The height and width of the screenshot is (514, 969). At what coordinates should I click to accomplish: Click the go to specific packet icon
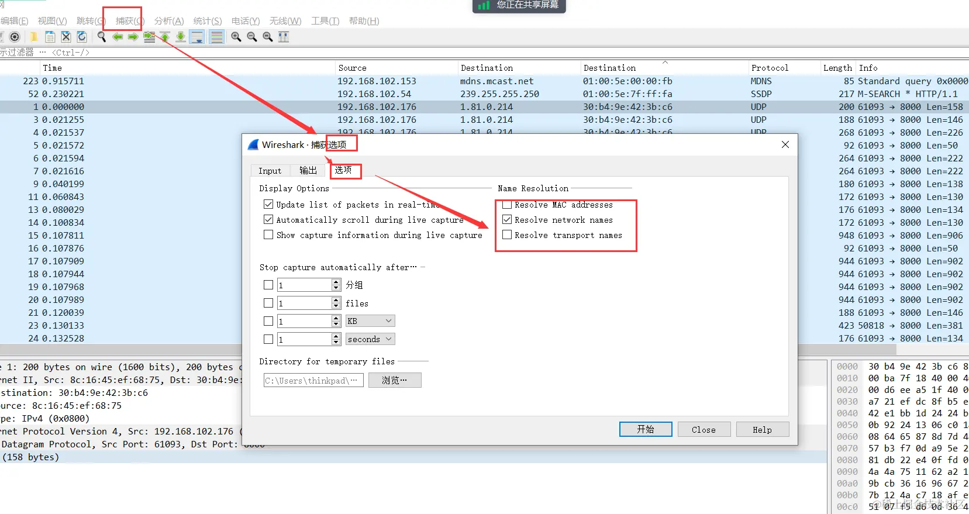tap(149, 37)
